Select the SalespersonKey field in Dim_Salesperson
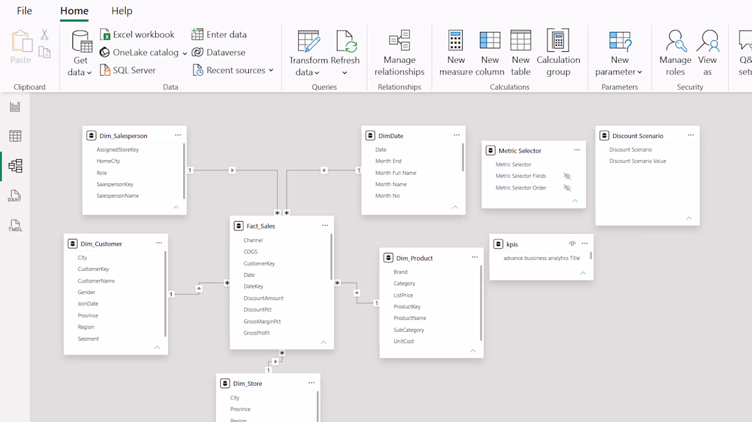 click(115, 184)
